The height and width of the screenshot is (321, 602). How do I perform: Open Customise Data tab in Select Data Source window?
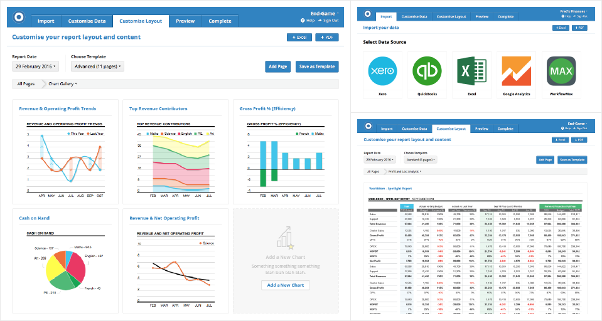click(x=414, y=16)
